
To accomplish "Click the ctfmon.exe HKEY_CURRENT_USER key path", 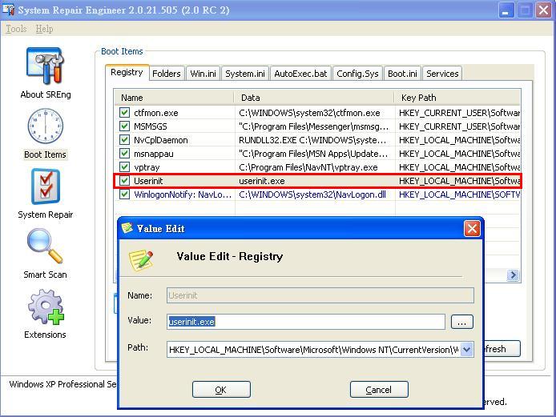I will click(459, 113).
